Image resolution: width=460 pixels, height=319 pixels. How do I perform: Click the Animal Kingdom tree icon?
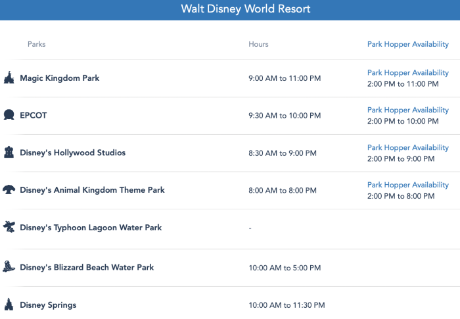point(9,190)
